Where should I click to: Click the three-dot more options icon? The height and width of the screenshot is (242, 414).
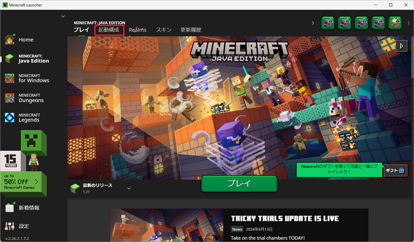pos(408,23)
